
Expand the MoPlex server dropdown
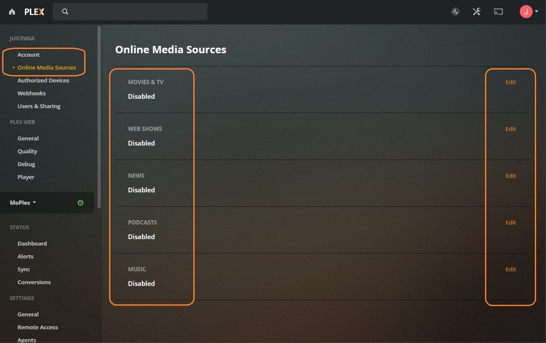23,202
